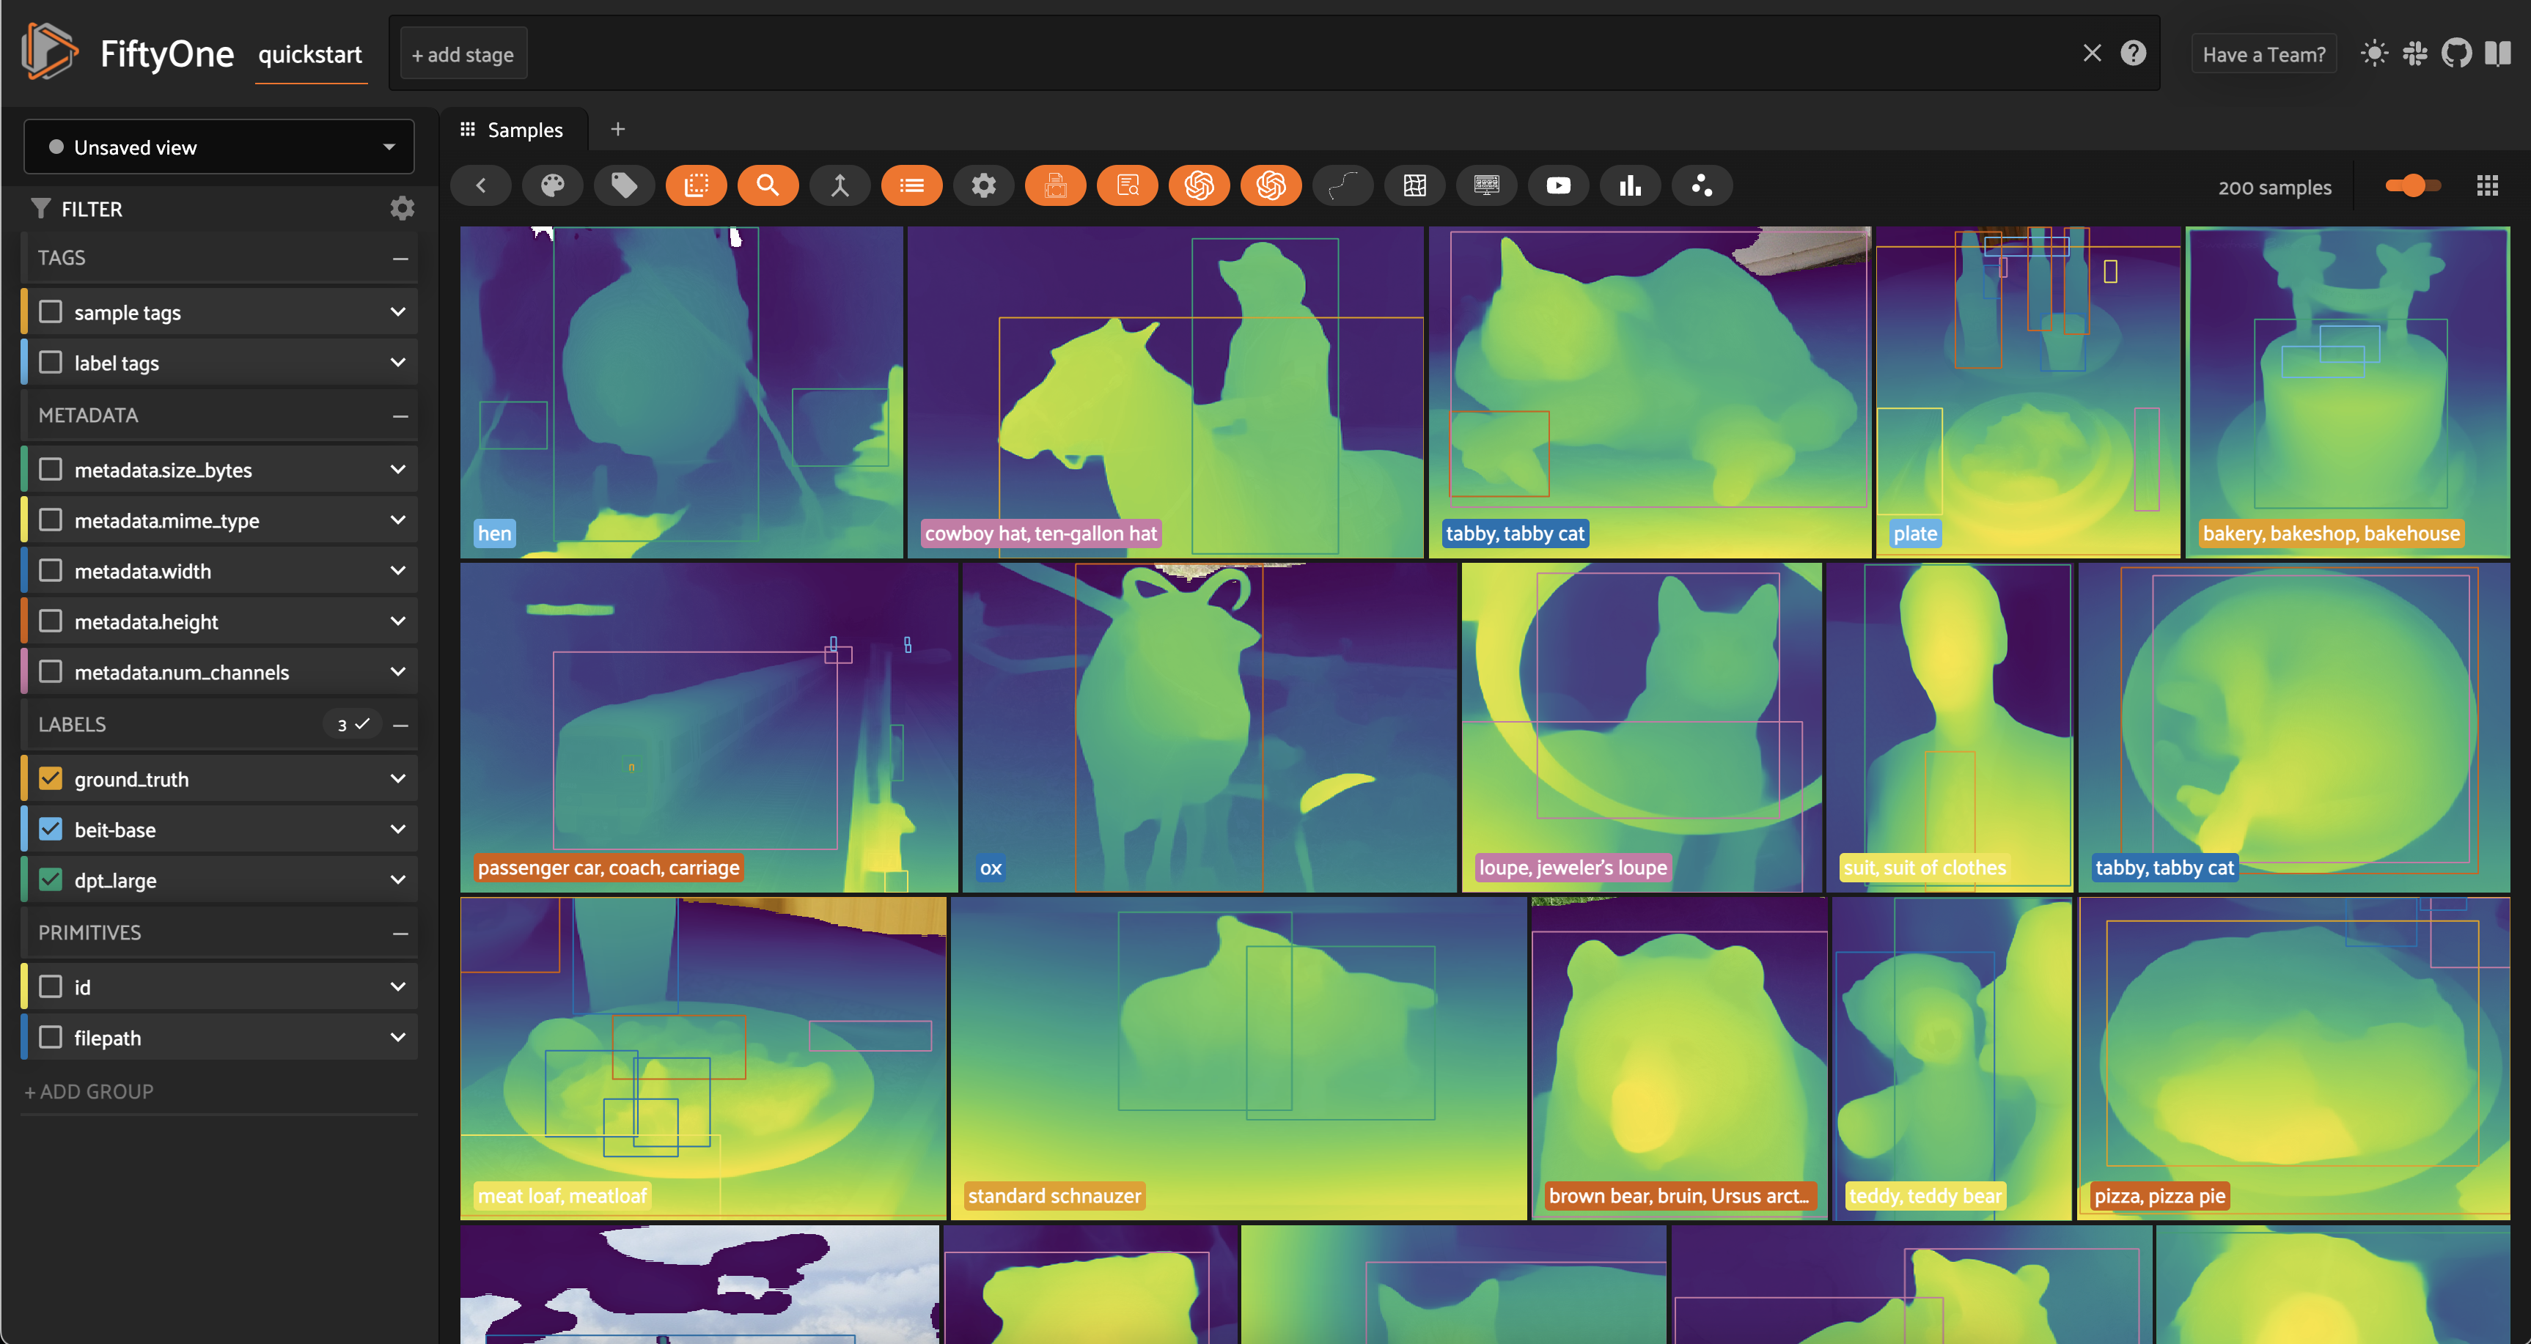Viewport: 2531px width, 1344px height.
Task: Open display options gear in toolbar
Action: [x=983, y=185]
